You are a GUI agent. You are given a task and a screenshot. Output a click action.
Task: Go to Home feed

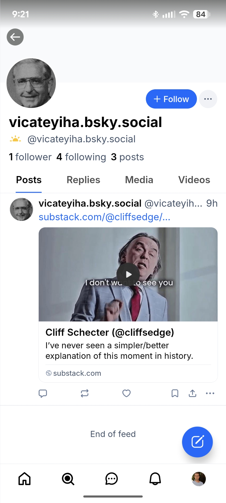24,479
